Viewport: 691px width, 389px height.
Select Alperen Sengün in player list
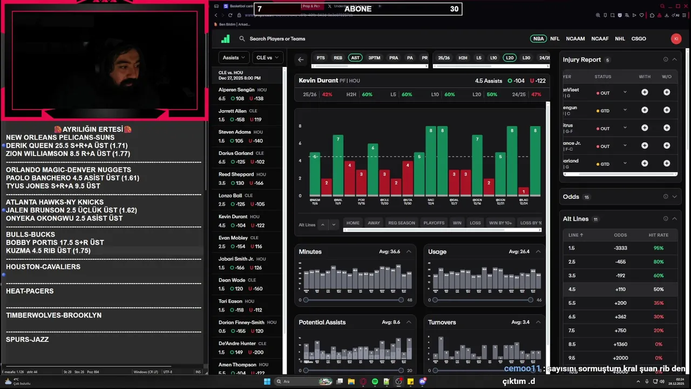tap(248, 95)
